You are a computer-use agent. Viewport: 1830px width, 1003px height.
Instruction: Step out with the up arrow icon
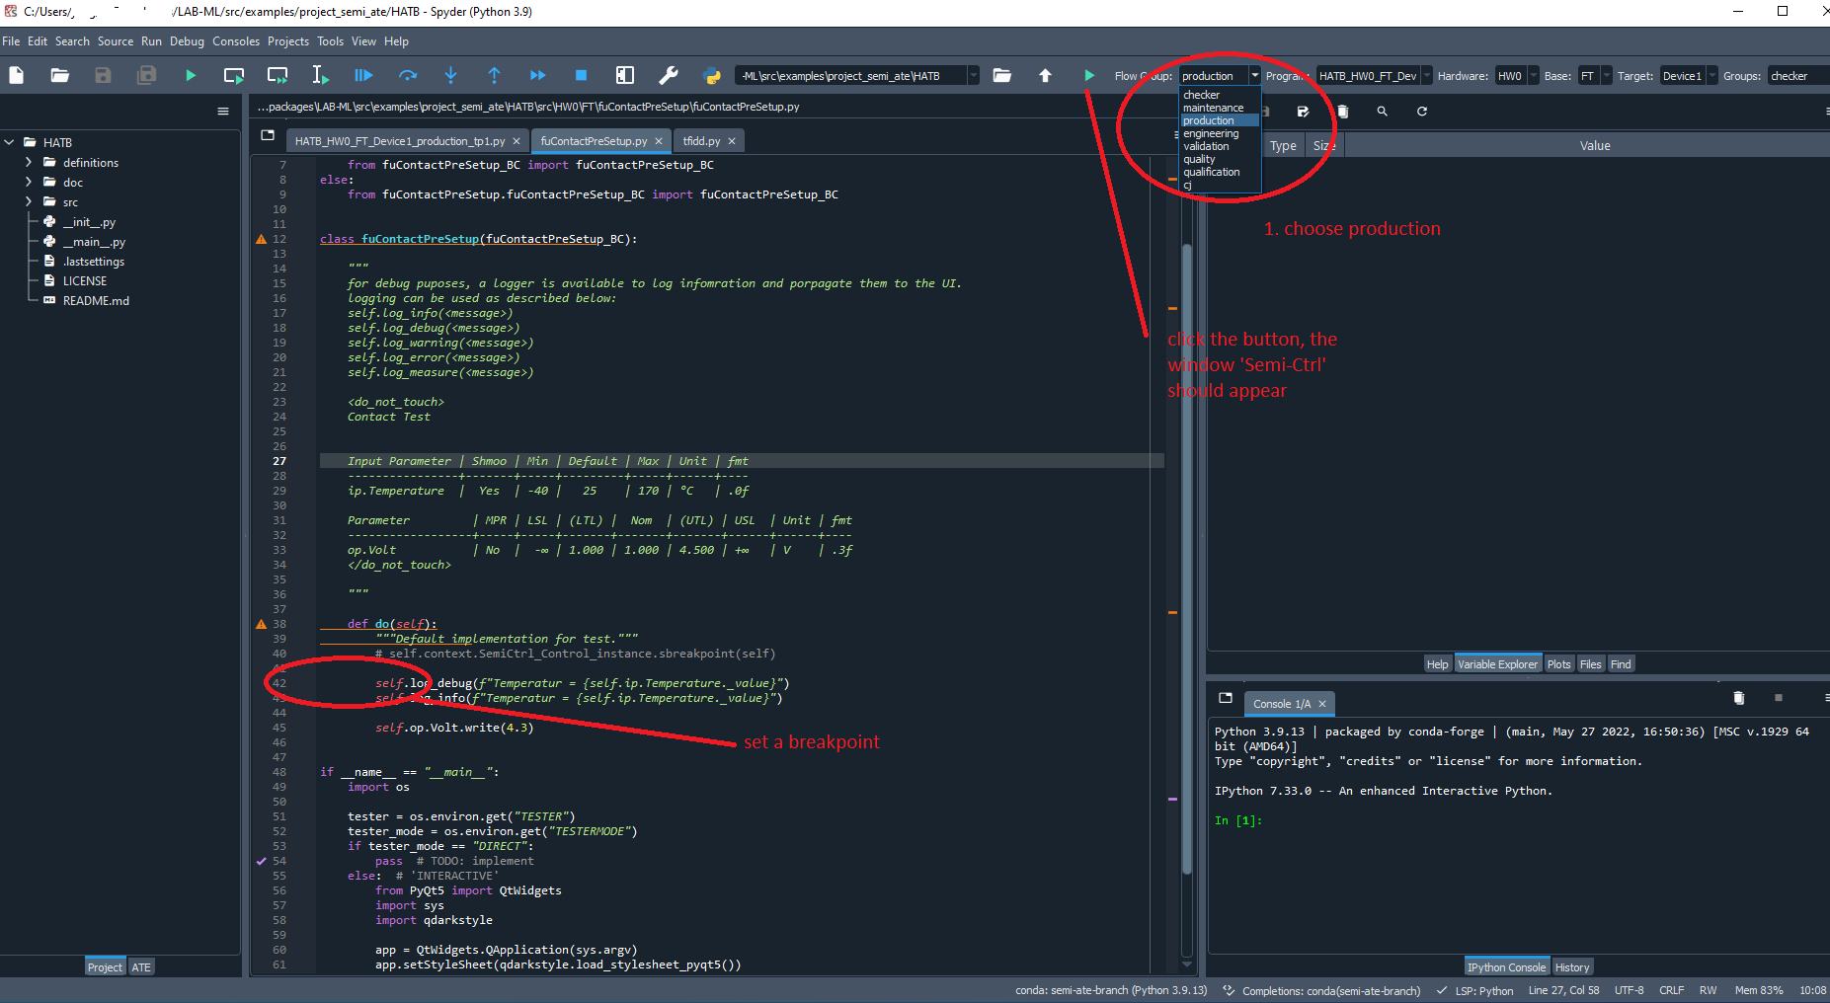pyautogui.click(x=494, y=75)
